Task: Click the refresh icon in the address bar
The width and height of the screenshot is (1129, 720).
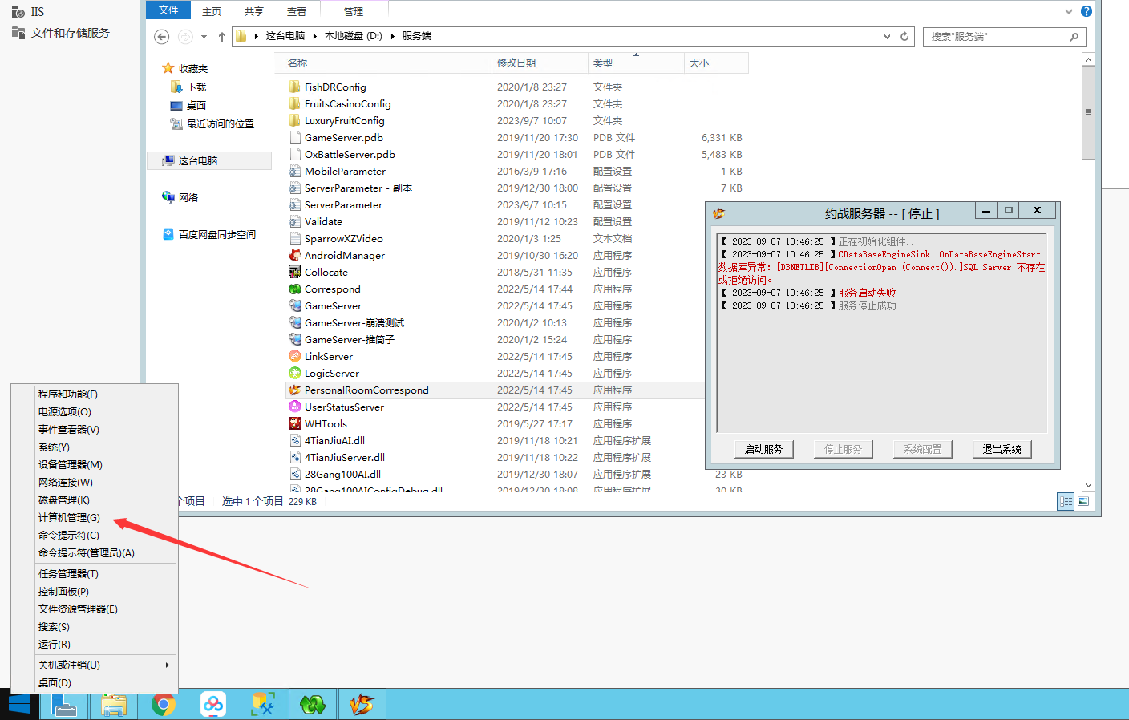Action: coord(904,36)
